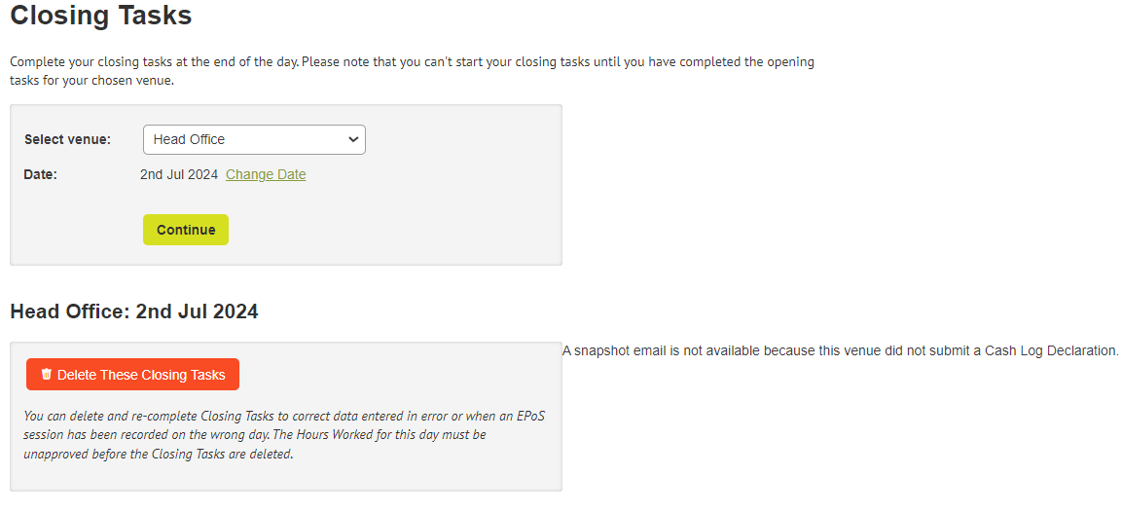Image resolution: width=1122 pixels, height=512 pixels.
Task: Click the Select venue label
Action: [x=67, y=139]
